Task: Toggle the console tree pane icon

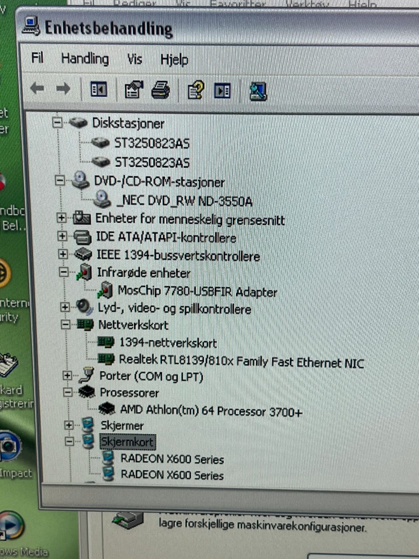Action: 99,90
